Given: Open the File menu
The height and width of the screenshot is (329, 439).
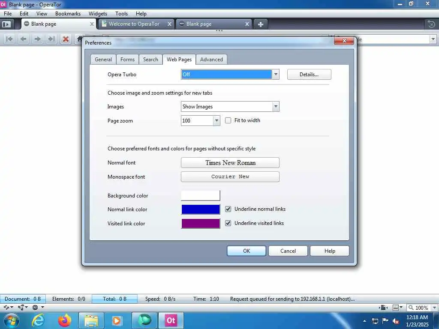Looking at the screenshot, I should [x=8, y=14].
